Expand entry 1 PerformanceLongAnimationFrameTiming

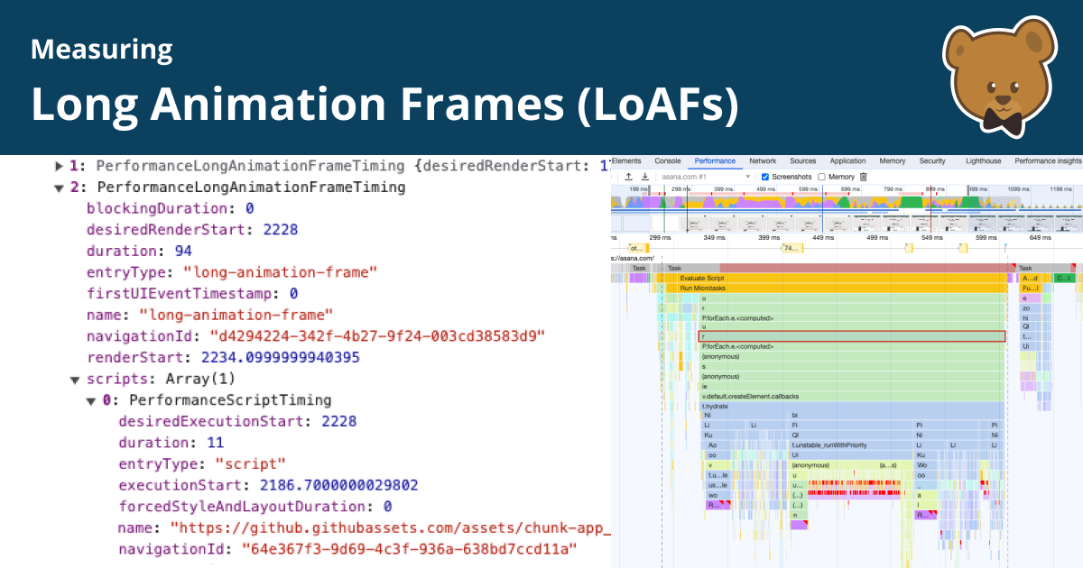pyautogui.click(x=58, y=166)
